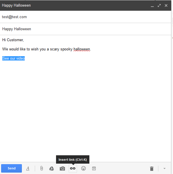Click the Happy Halloween subject field
Viewport: 173px width, 174px height.
coord(85,29)
